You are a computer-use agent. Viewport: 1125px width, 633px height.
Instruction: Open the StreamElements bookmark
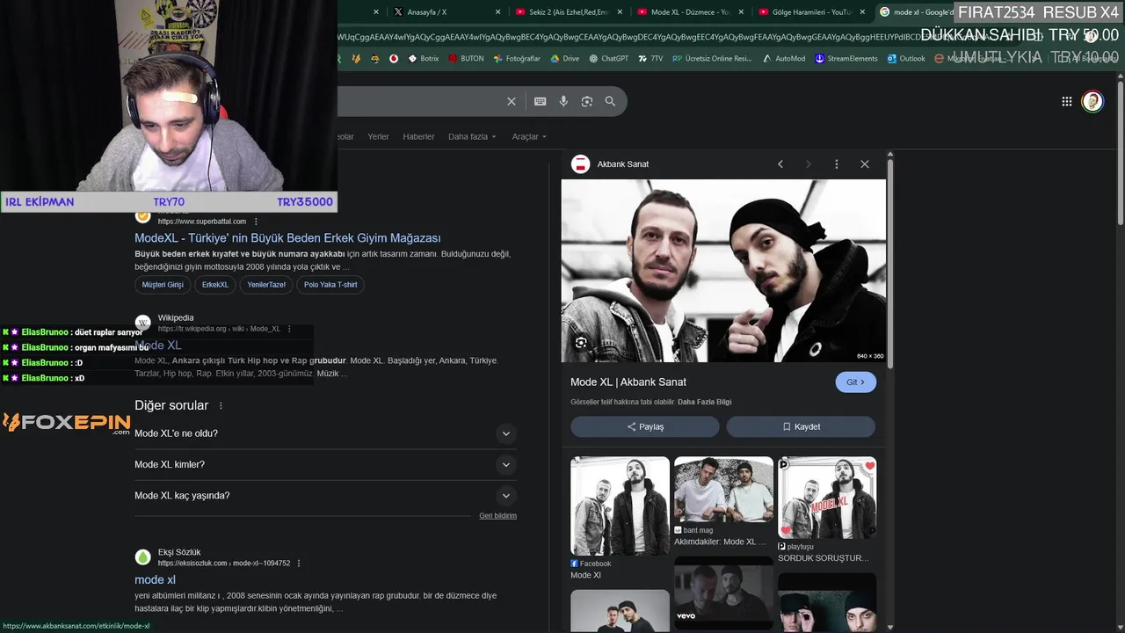tap(846, 59)
